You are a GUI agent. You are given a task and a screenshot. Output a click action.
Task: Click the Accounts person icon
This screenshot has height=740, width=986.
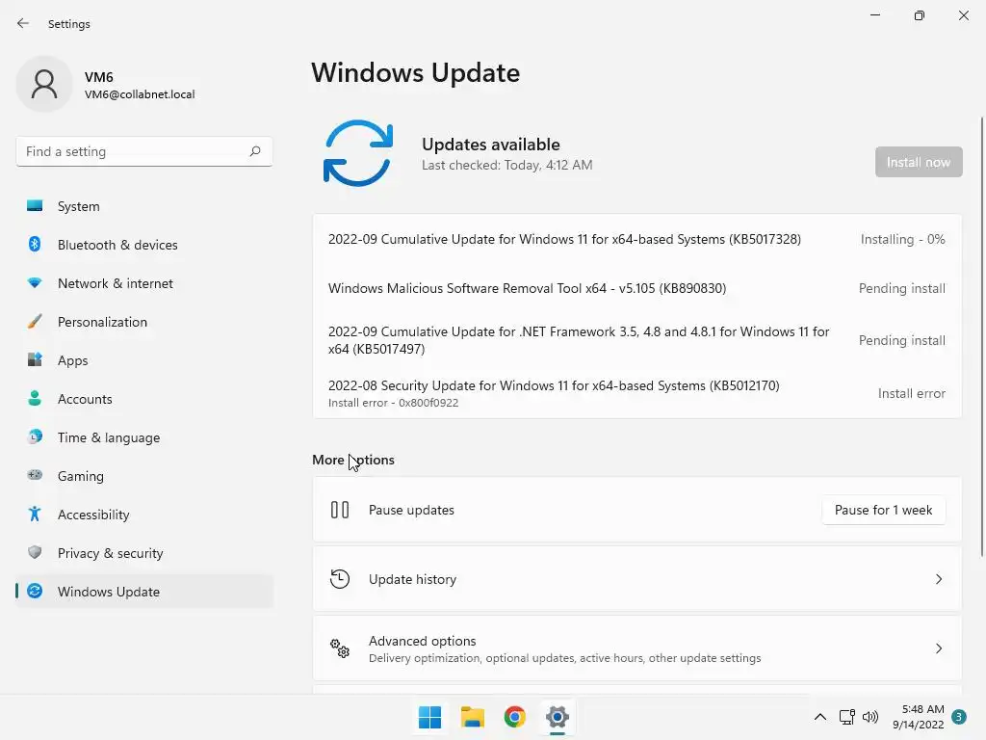point(35,398)
